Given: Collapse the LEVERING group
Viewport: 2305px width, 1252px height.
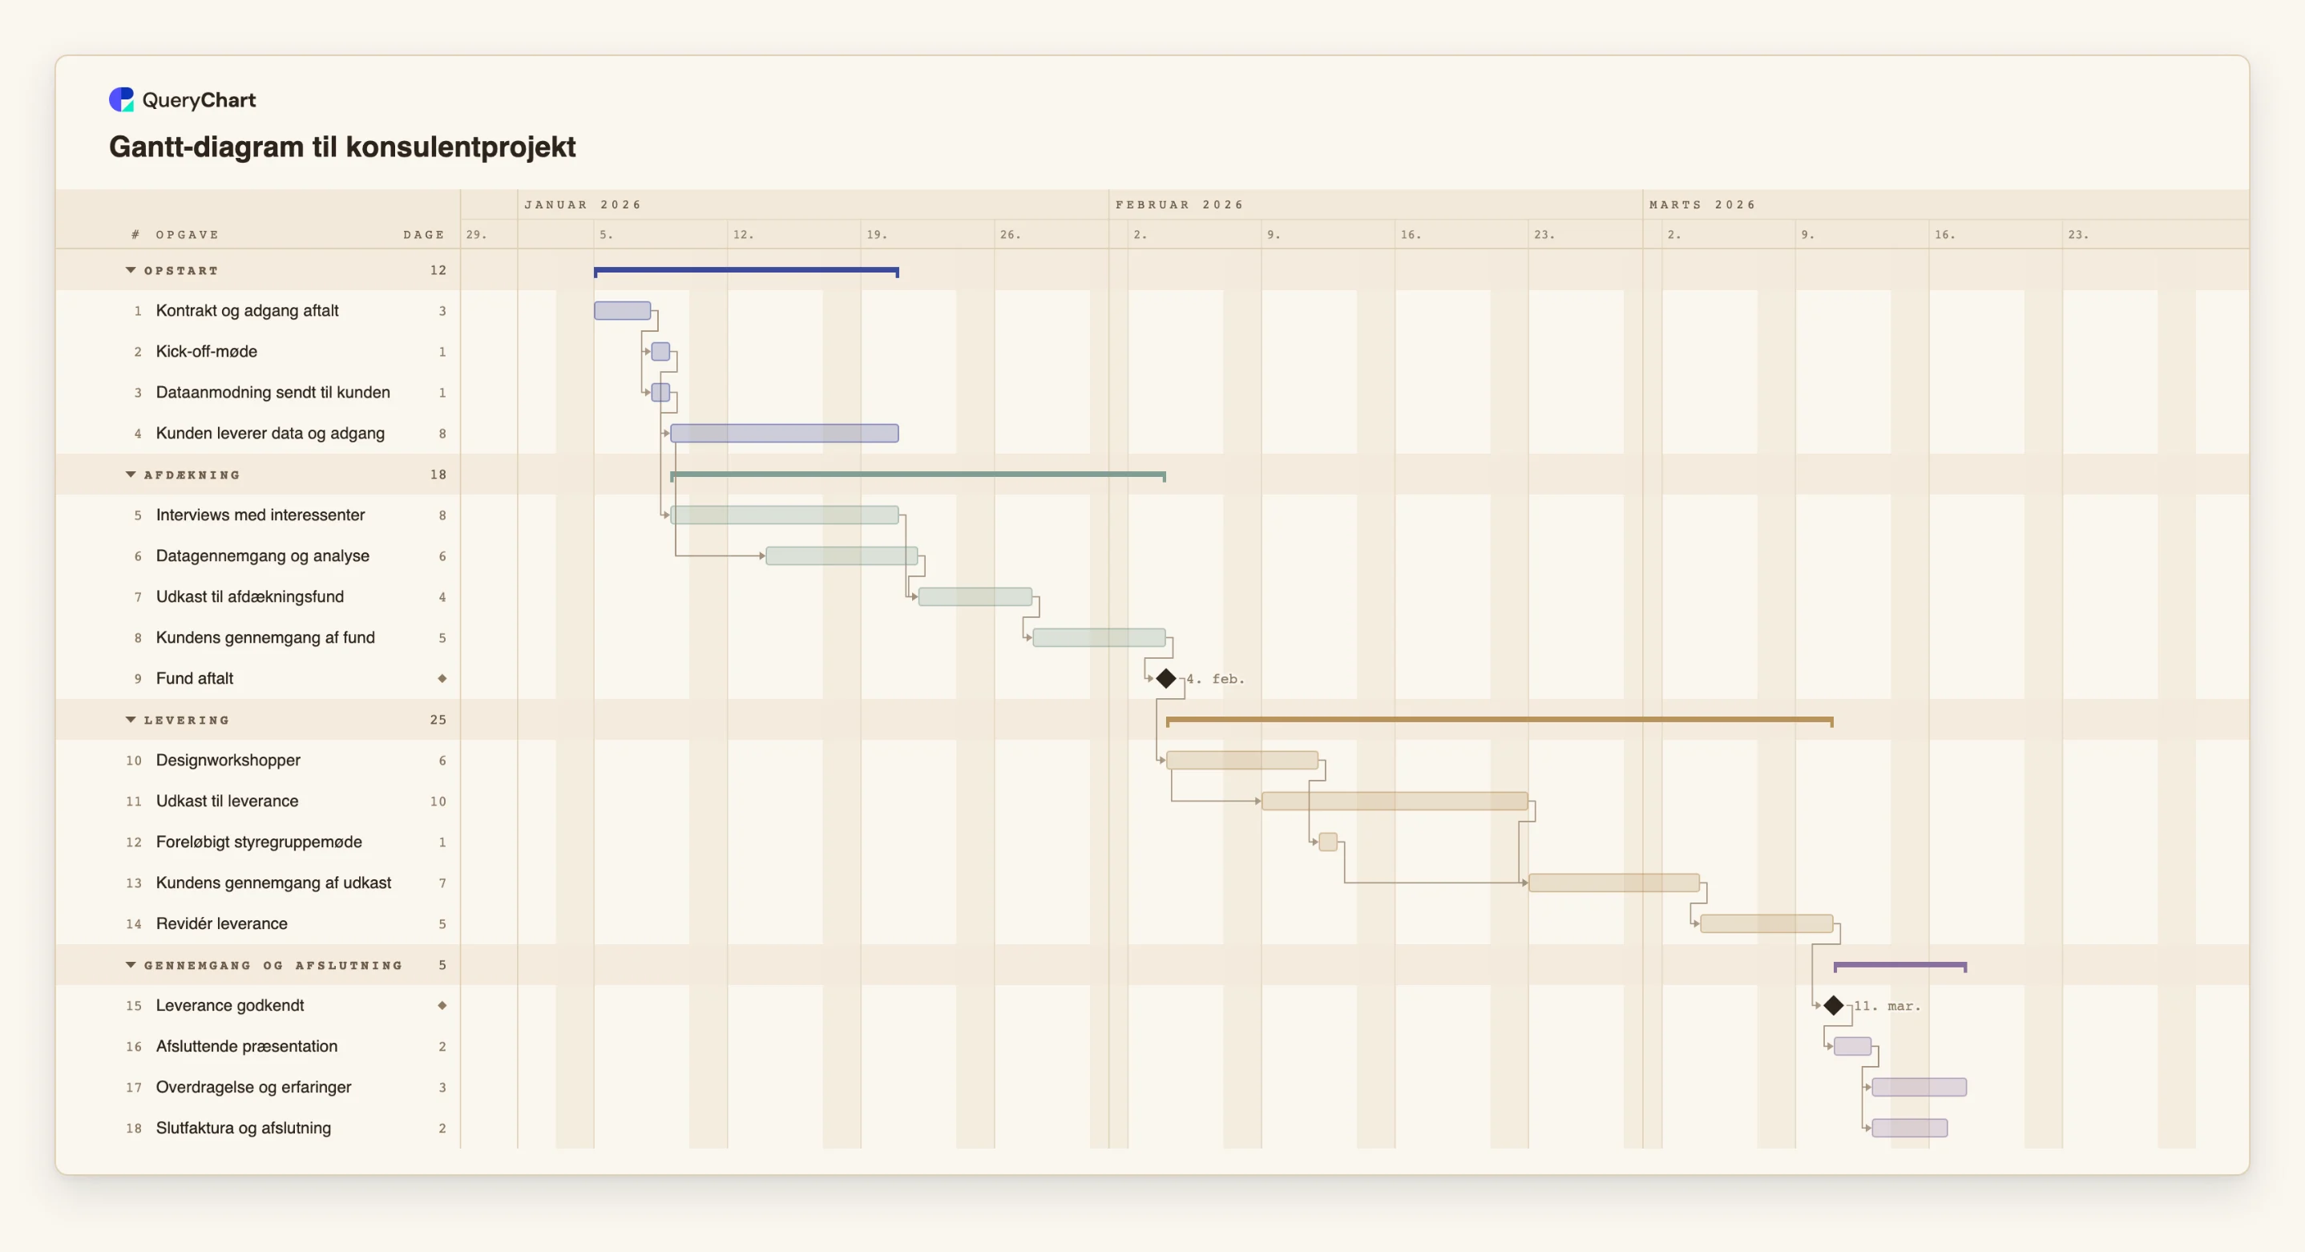Looking at the screenshot, I should click(x=131, y=720).
